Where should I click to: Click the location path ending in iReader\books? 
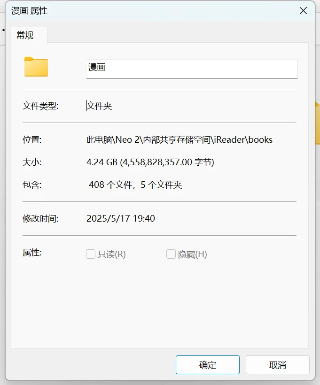coord(180,140)
